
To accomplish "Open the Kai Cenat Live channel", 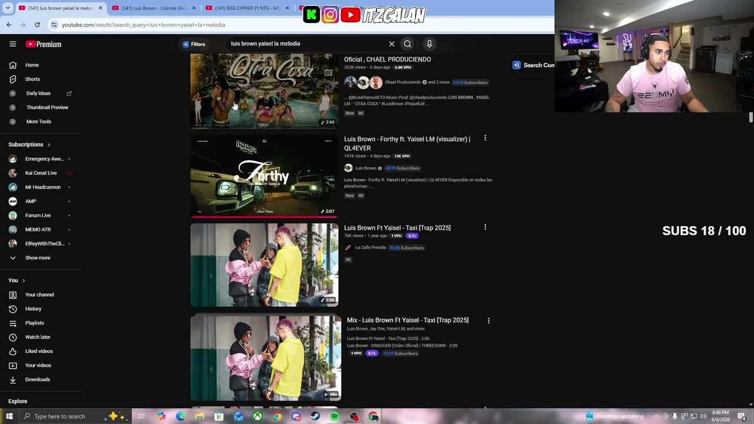I will tap(40, 173).
